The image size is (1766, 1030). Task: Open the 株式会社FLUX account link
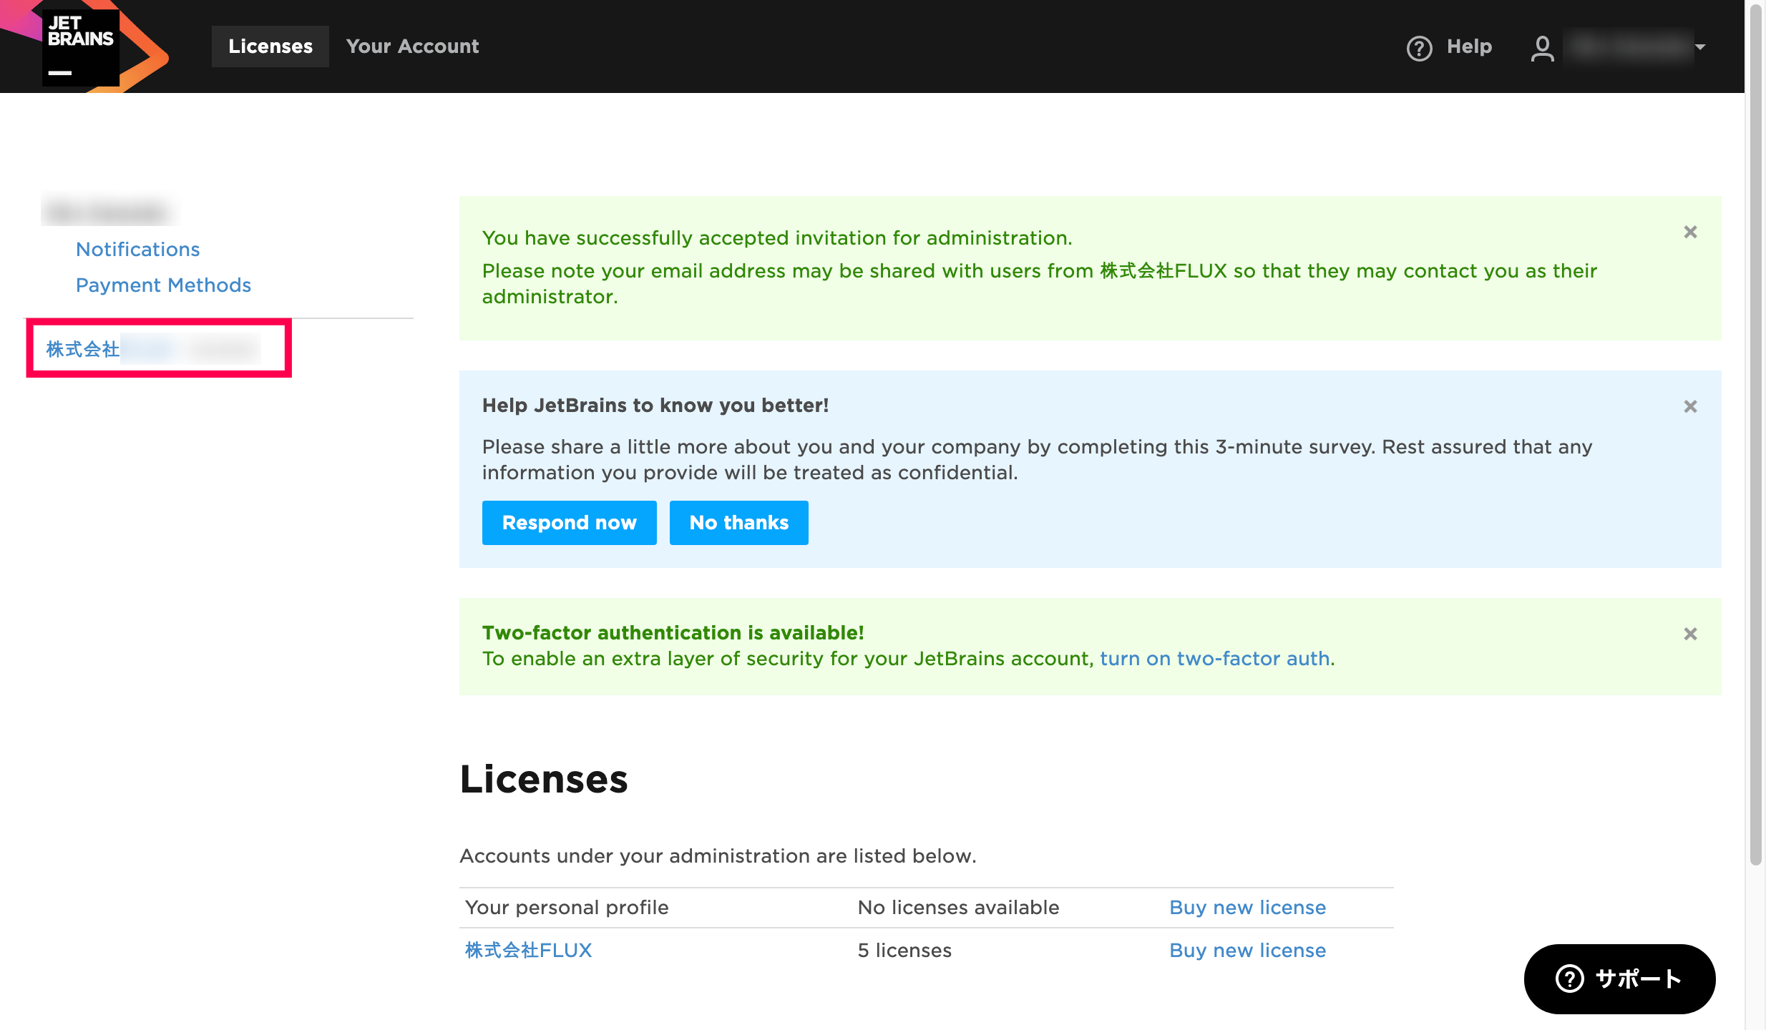528,950
